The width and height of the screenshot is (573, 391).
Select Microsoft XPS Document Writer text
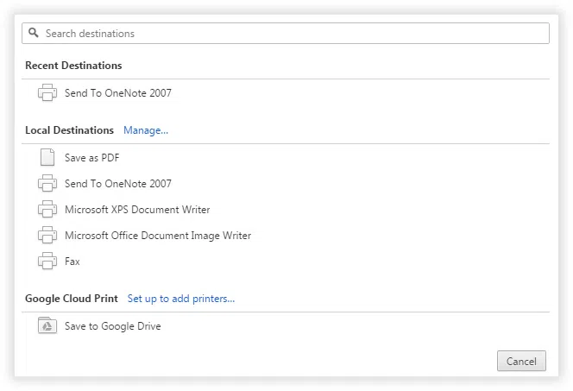tap(137, 210)
